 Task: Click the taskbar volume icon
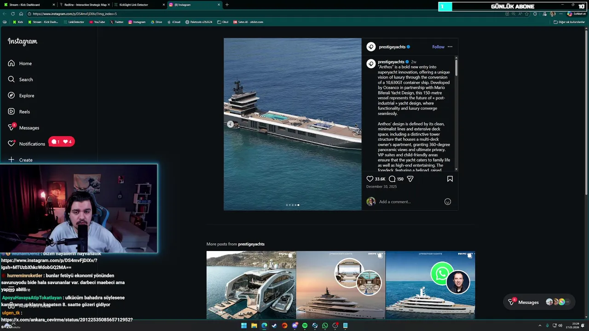[x=560, y=325]
